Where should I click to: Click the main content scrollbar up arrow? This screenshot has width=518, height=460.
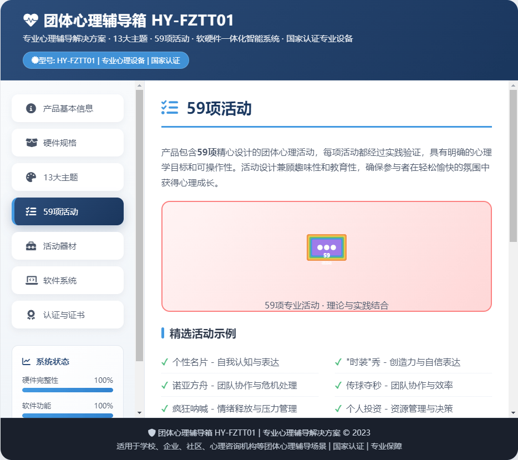[x=513, y=85]
